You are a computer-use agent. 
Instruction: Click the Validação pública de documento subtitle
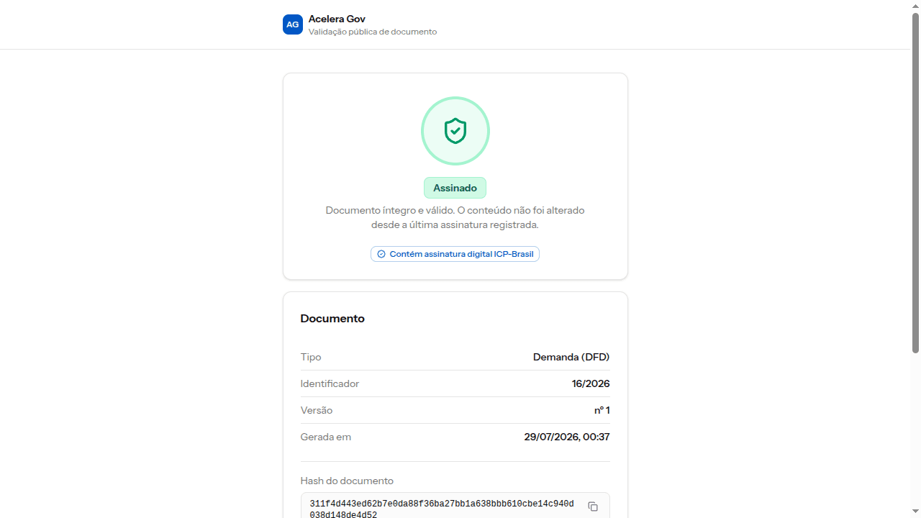click(x=373, y=32)
